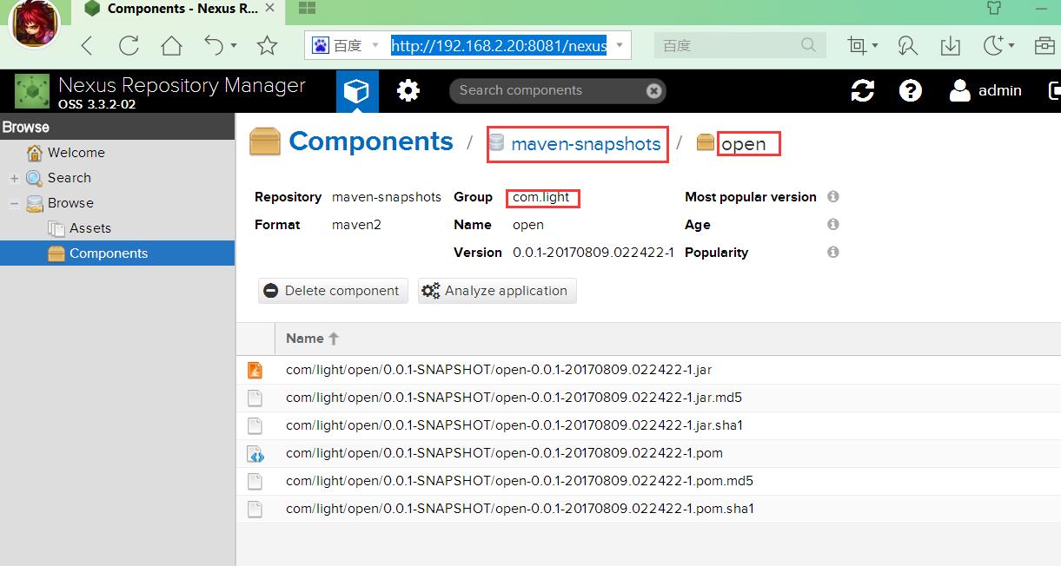Collapse the Browse tree node
1061x566 pixels.
[x=14, y=203]
